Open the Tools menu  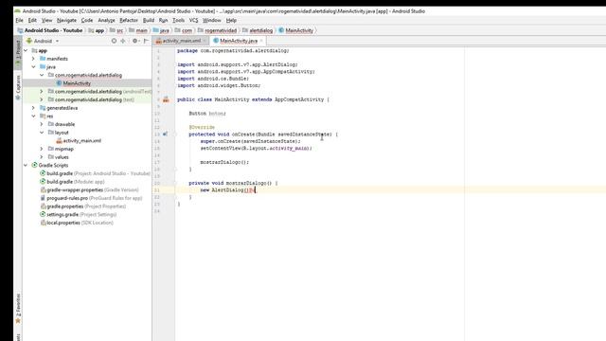[178, 20]
